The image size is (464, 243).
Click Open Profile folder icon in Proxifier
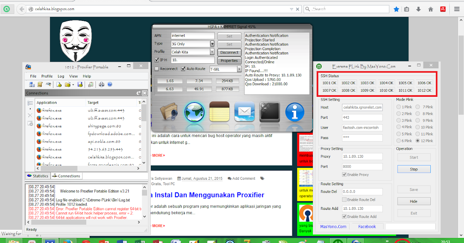(68, 84)
